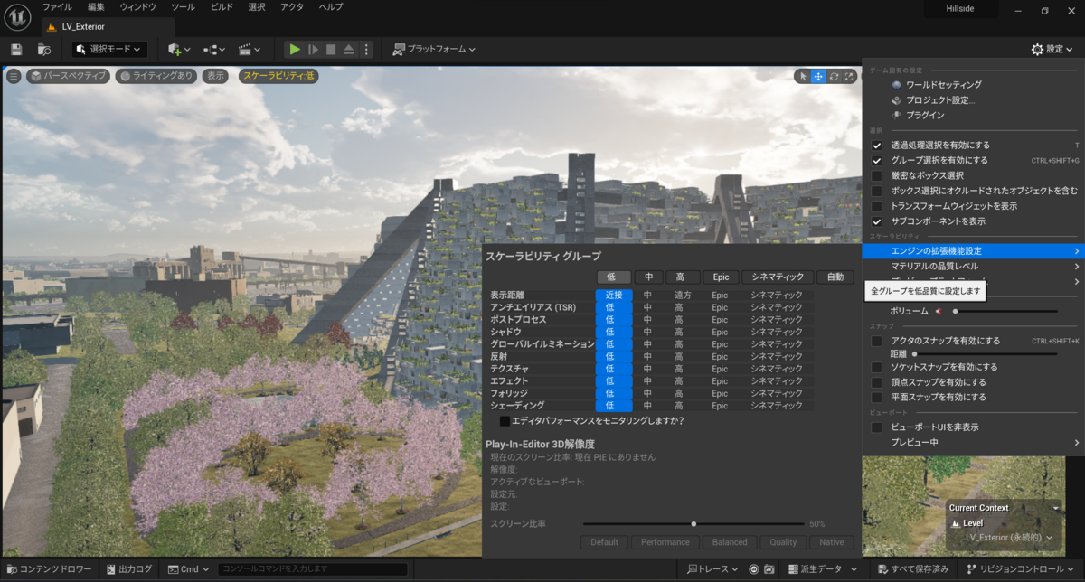Click the volume mute speaker icon
This screenshot has width=1085, height=582.
click(x=939, y=311)
